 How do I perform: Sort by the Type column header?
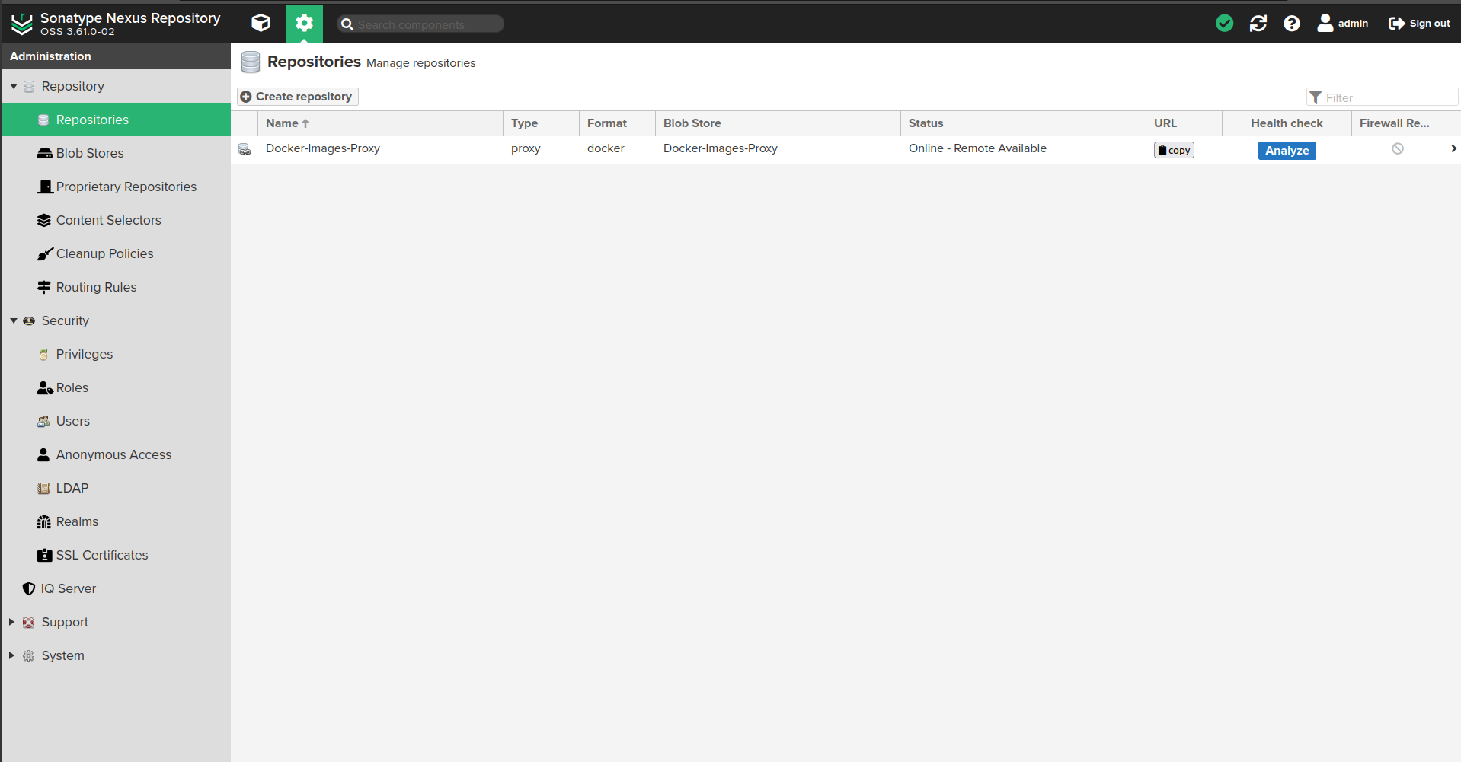(x=541, y=123)
